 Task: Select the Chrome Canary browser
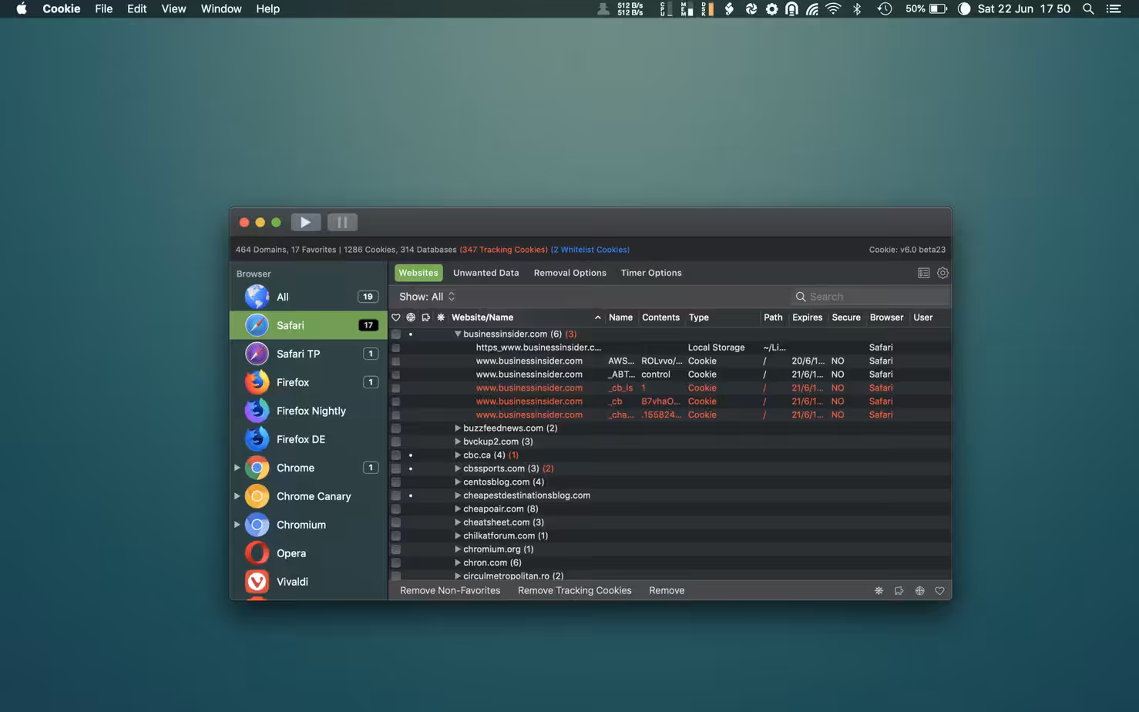(308, 496)
